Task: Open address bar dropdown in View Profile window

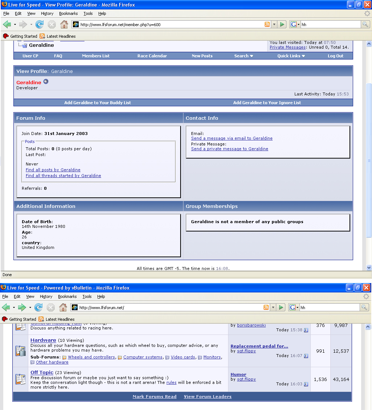Action: 274,25
